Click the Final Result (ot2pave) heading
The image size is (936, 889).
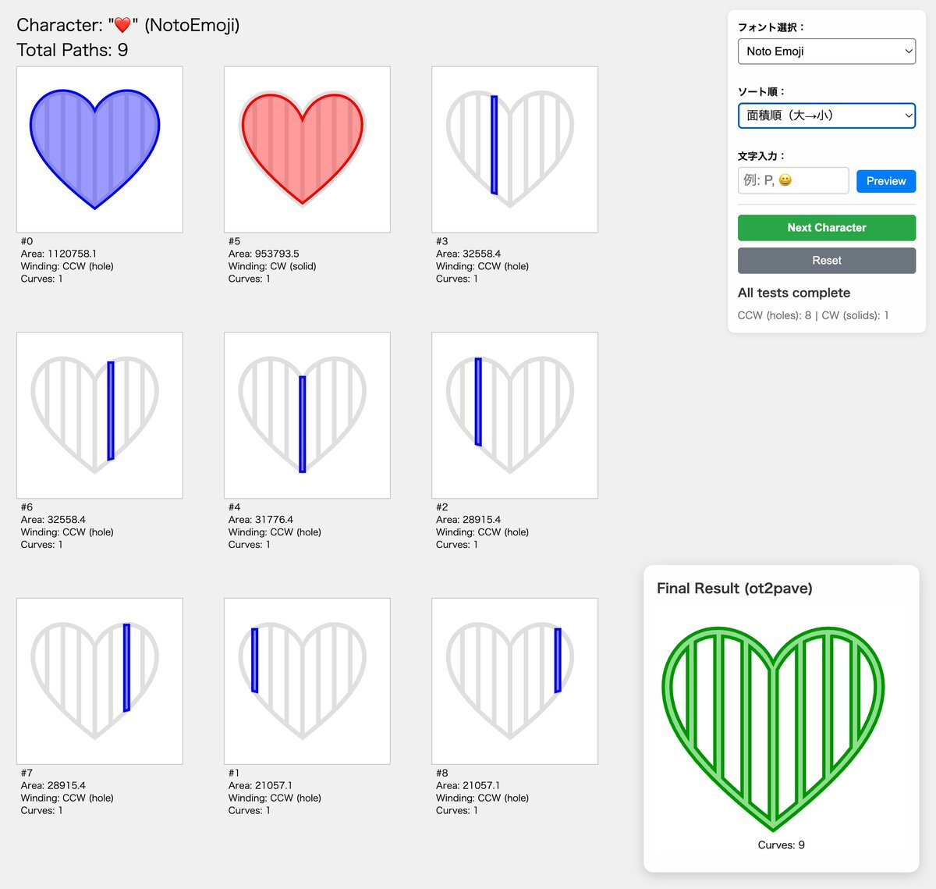[734, 589]
